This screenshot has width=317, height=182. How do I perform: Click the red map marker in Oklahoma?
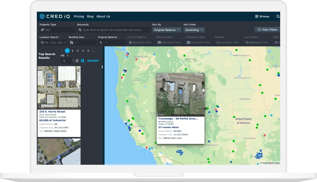click(x=265, y=135)
